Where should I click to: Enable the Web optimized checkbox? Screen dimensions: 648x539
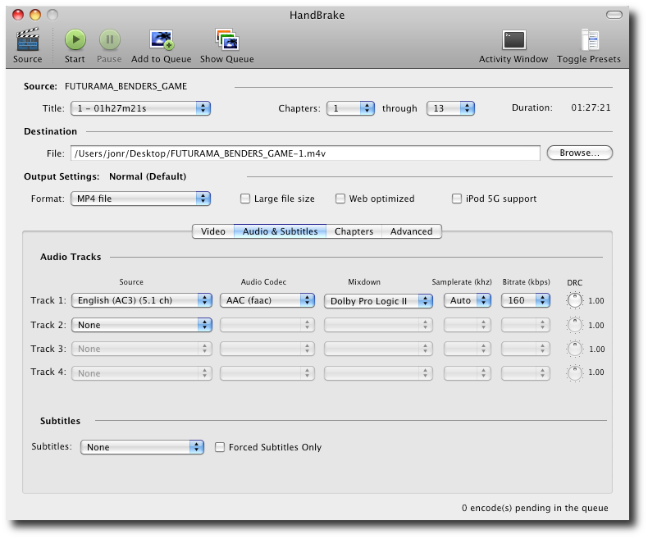click(340, 199)
